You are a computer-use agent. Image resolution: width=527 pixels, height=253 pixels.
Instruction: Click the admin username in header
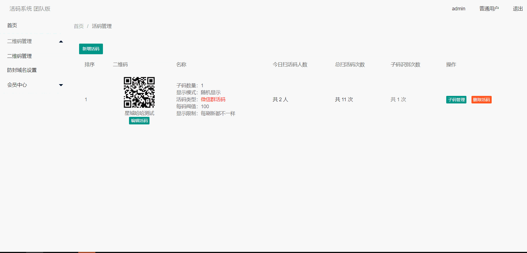pos(459,9)
